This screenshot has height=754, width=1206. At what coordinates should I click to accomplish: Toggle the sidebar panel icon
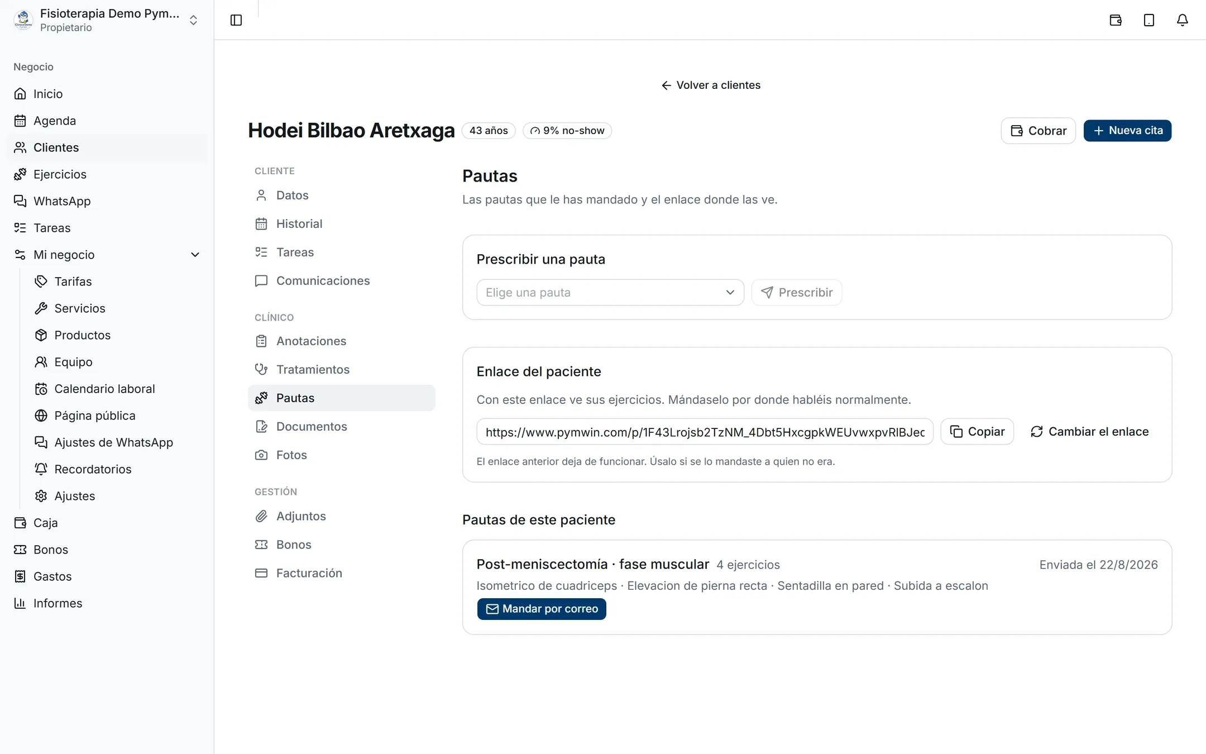(x=236, y=20)
